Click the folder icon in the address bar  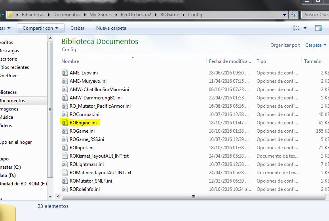(10, 15)
